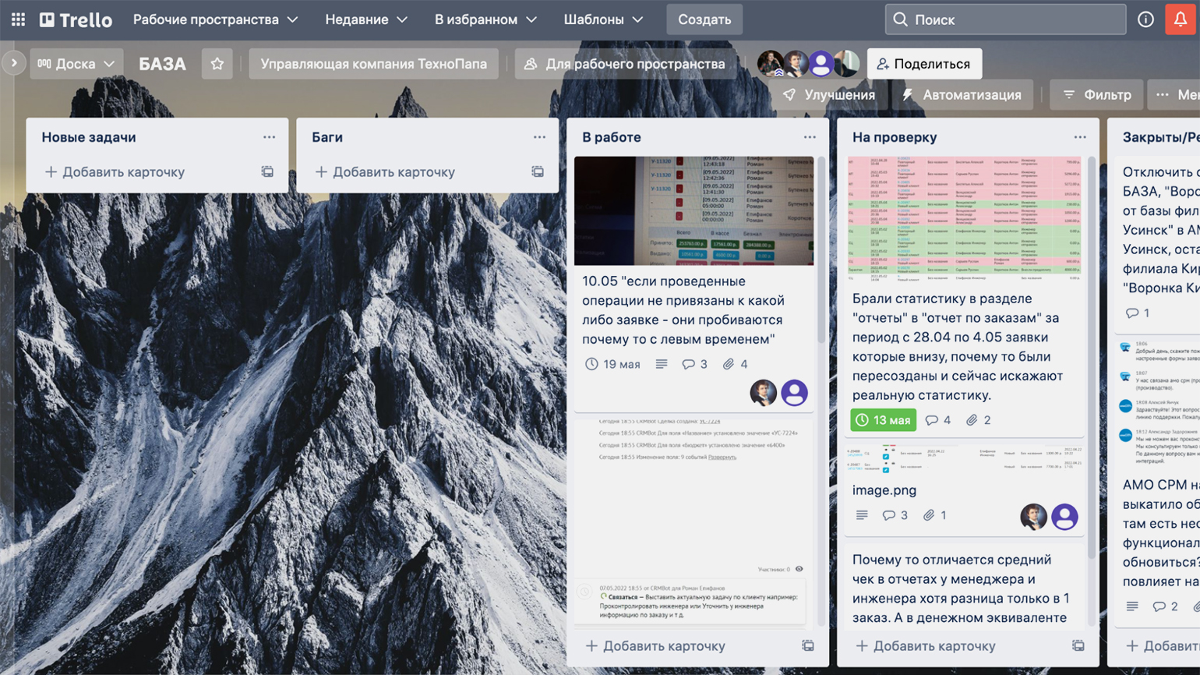Screen dimensions: 1200x675
Task: Create card from template in Новые задачи
Action: [267, 171]
